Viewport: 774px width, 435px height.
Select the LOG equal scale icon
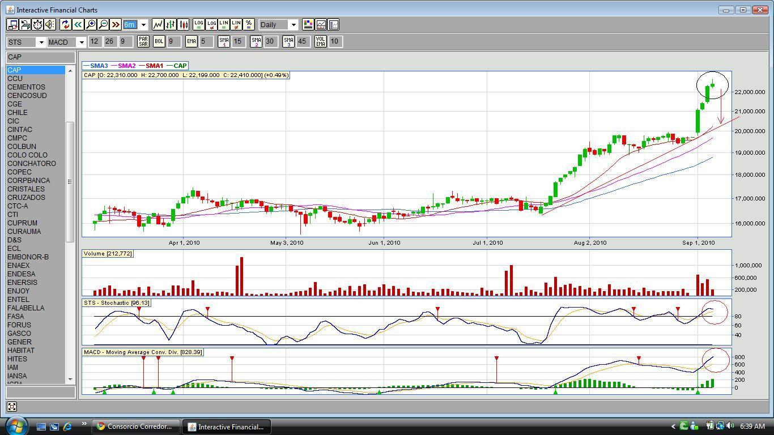(x=199, y=24)
